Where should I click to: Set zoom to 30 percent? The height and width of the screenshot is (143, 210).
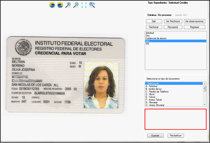coord(92,5)
